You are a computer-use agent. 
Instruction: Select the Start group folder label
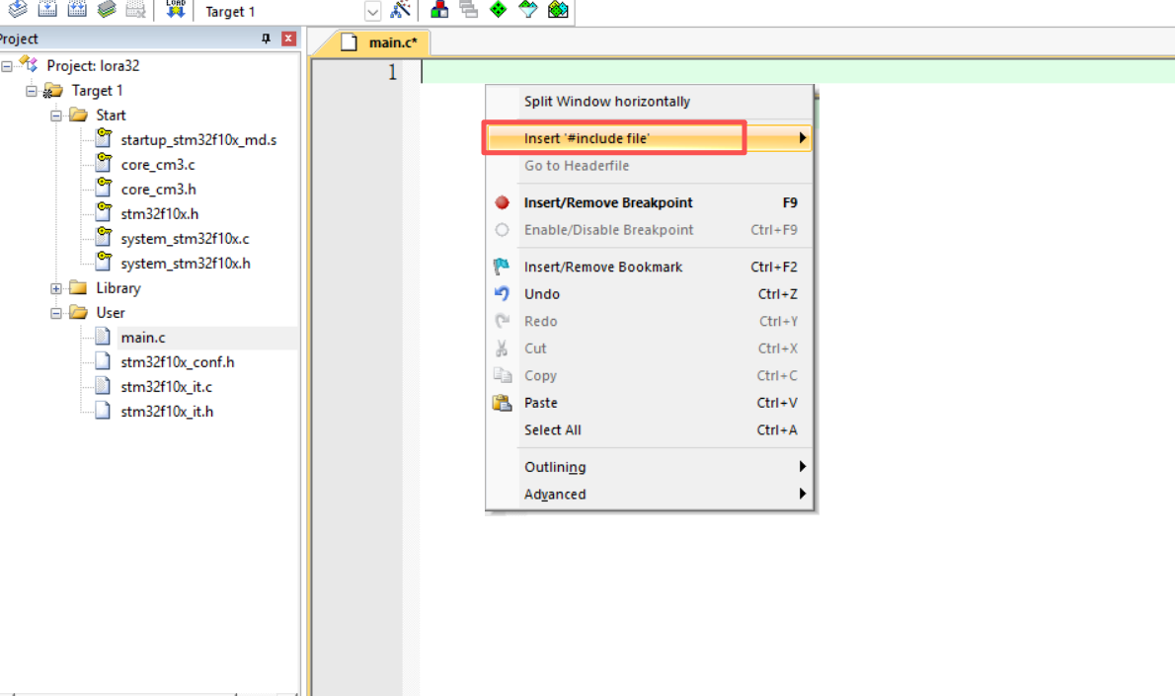tap(111, 116)
